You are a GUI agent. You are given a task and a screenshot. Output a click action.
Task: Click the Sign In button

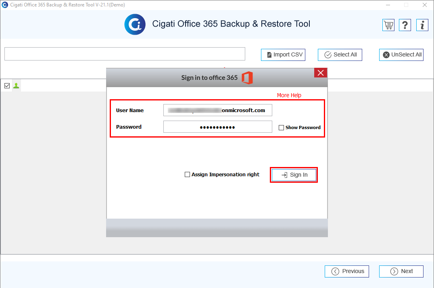click(x=294, y=175)
